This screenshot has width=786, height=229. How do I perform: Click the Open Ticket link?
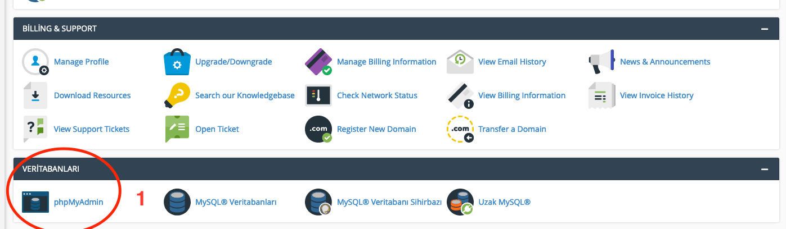point(217,129)
